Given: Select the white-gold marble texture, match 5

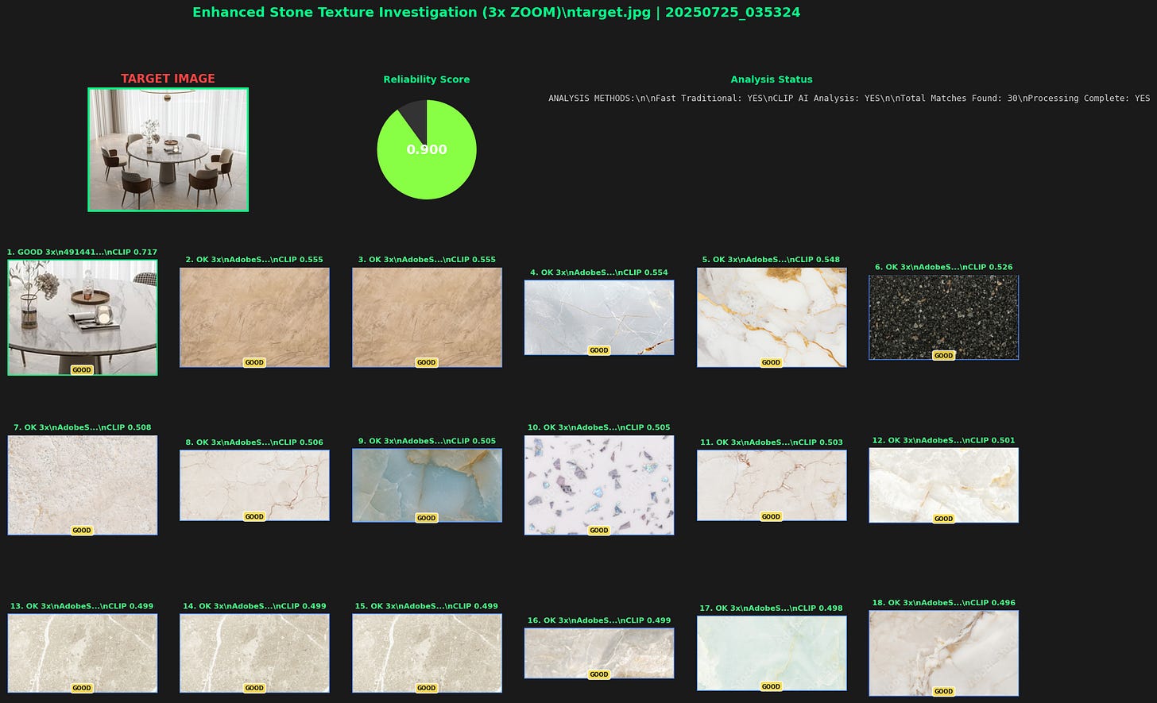Looking at the screenshot, I should (x=771, y=317).
